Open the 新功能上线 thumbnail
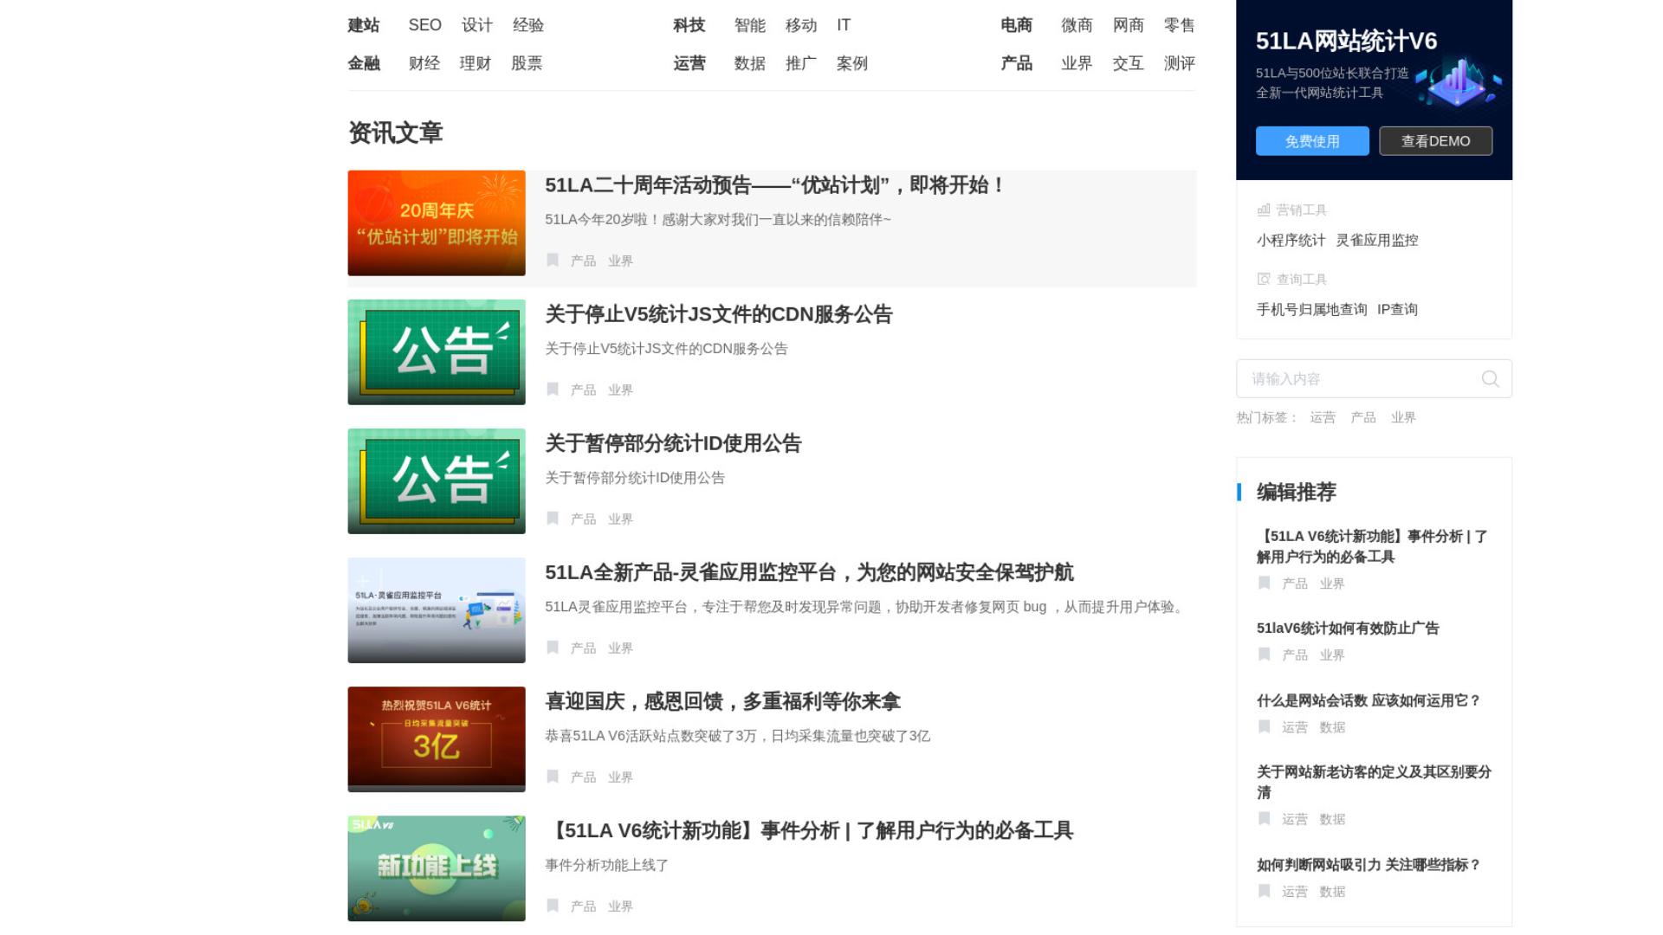The height and width of the screenshot is (935, 1663). coord(437,868)
